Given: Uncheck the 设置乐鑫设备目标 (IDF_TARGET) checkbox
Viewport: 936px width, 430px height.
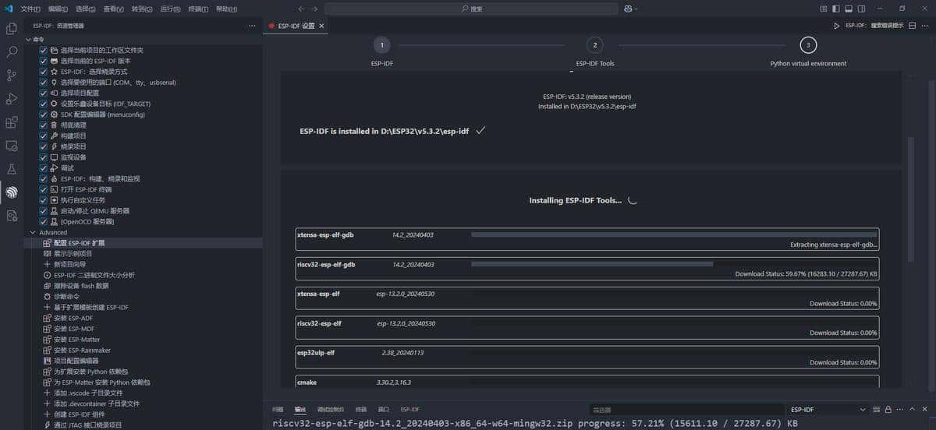Looking at the screenshot, I should coord(44,104).
